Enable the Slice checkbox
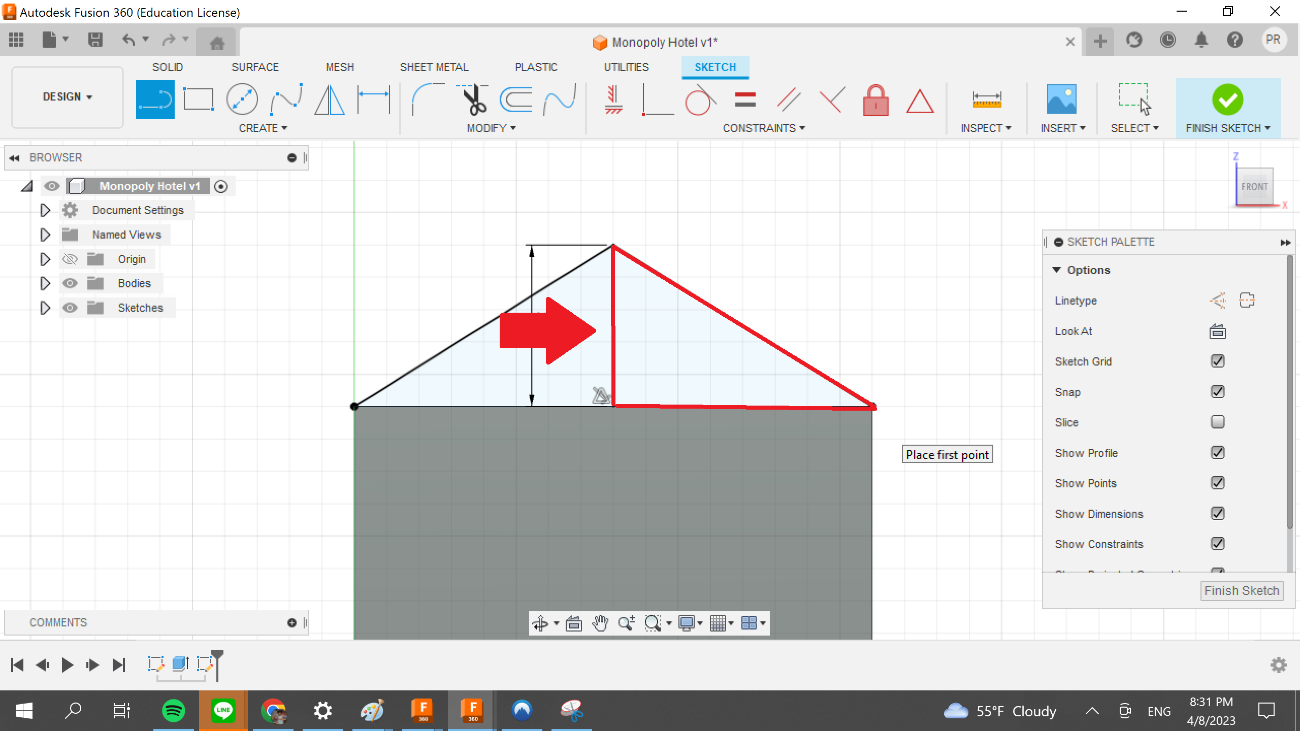The image size is (1300, 731). click(x=1218, y=422)
